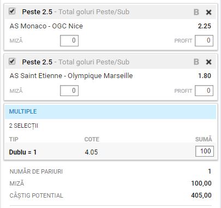Remove the AS Saint Etienne - Olympique Marseille selection
The height and width of the screenshot is (208, 221).
tap(208, 62)
